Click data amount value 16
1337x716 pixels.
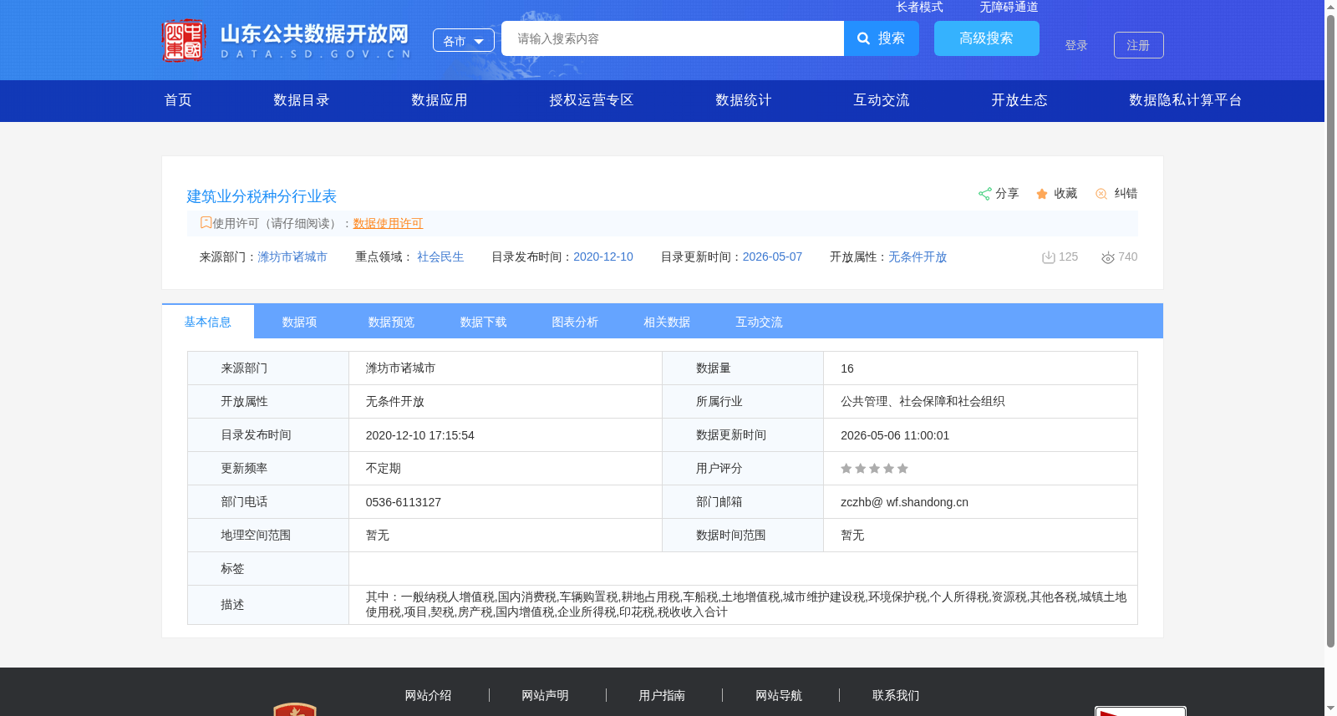[x=847, y=368]
